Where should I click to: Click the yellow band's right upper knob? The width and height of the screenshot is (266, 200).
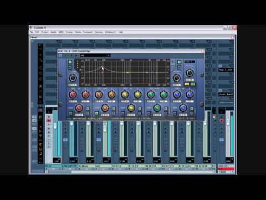coord(137,94)
